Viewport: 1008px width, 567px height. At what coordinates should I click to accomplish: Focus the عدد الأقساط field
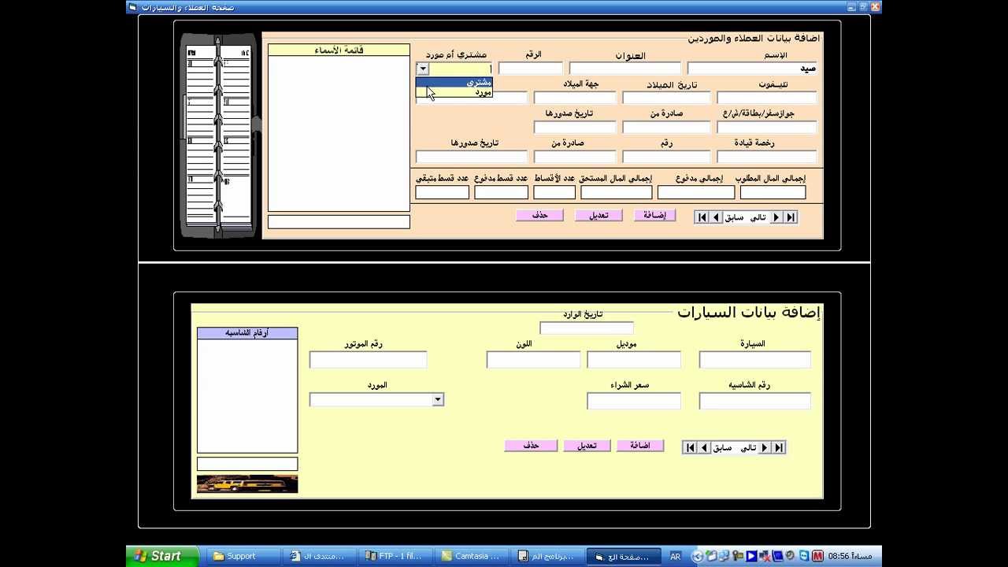pos(554,192)
